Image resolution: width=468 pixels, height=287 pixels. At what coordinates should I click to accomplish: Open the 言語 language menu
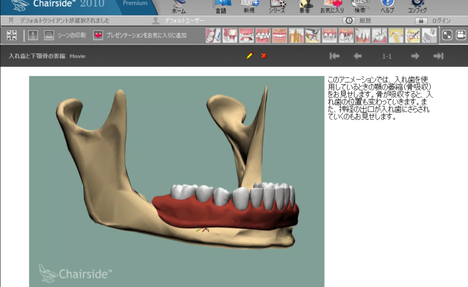220,6
